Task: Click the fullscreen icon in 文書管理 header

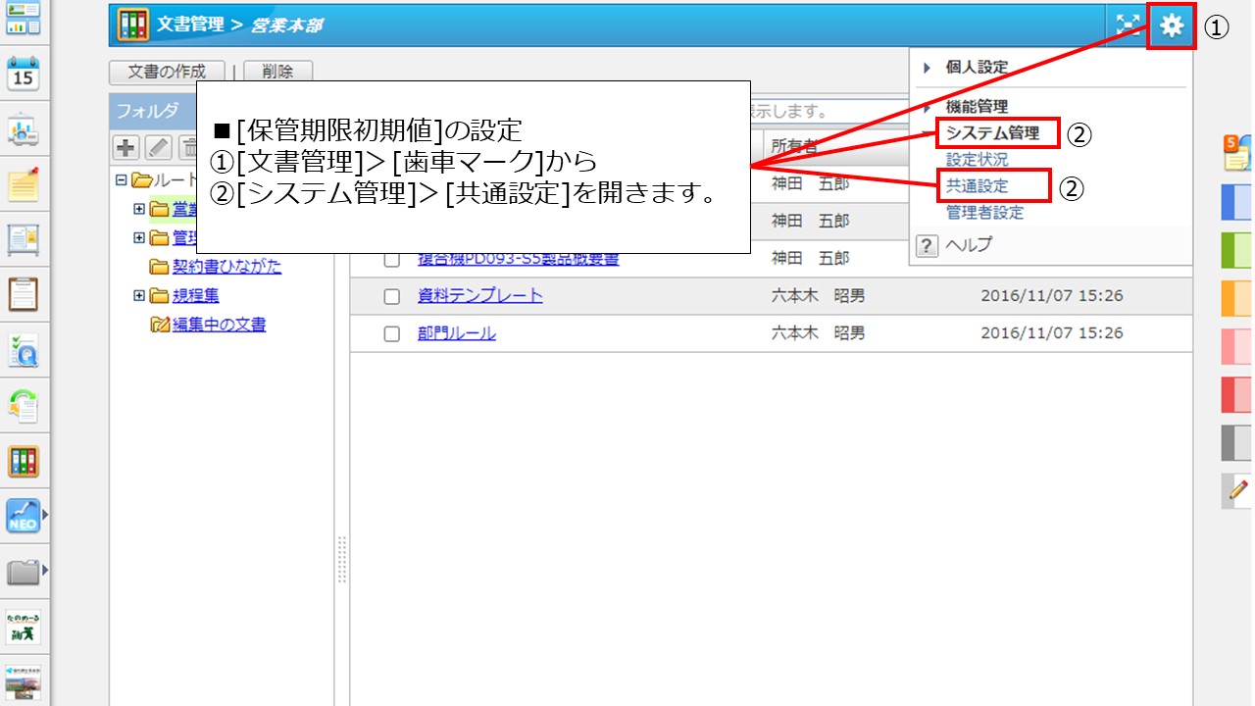Action: click(x=1129, y=24)
